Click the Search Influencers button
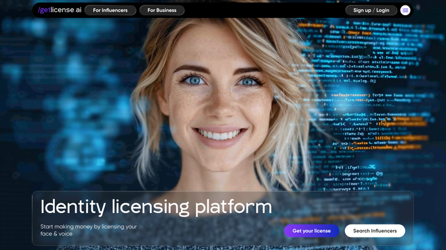The height and width of the screenshot is (250, 446). (375, 231)
